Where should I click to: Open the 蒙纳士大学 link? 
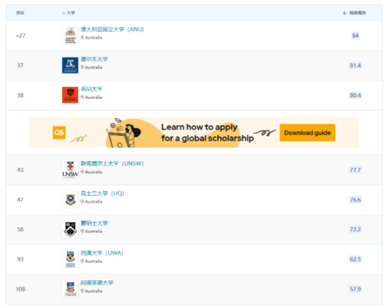tap(94, 223)
